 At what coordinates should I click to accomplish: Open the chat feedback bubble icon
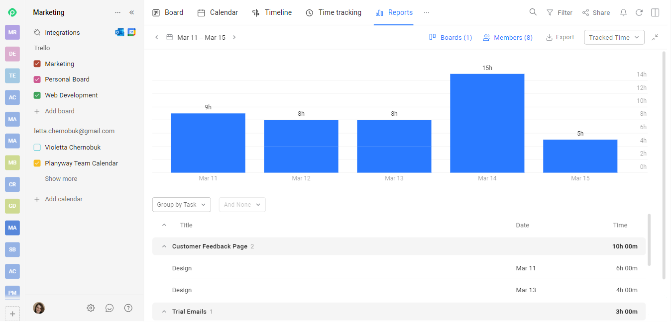pyautogui.click(x=110, y=308)
